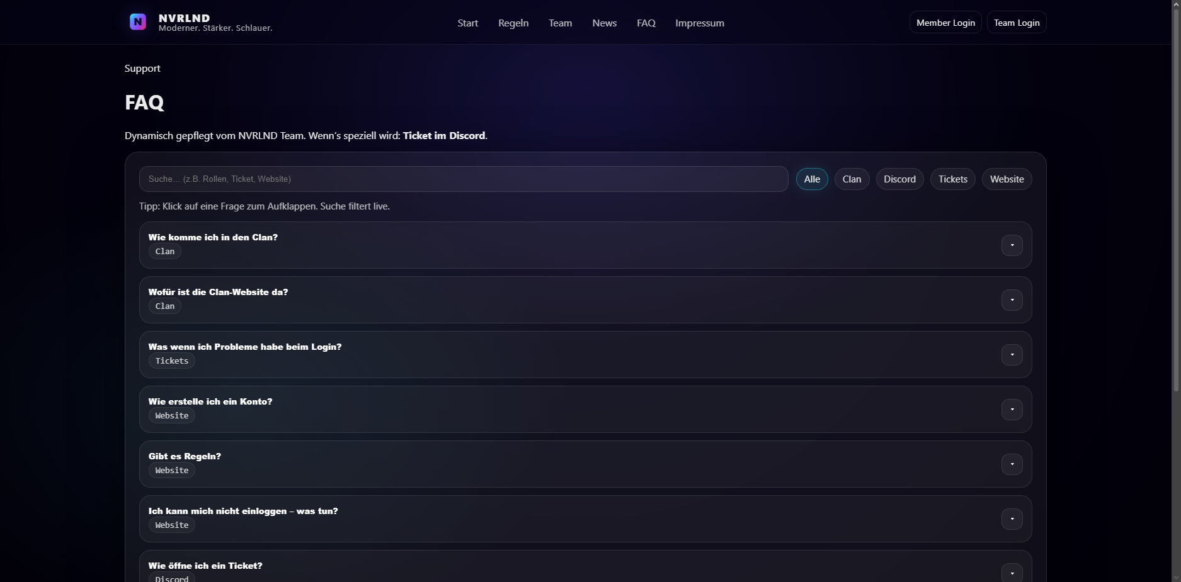This screenshot has height=582, width=1181.
Task: Select the Alle filter chip
Action: pyautogui.click(x=812, y=179)
